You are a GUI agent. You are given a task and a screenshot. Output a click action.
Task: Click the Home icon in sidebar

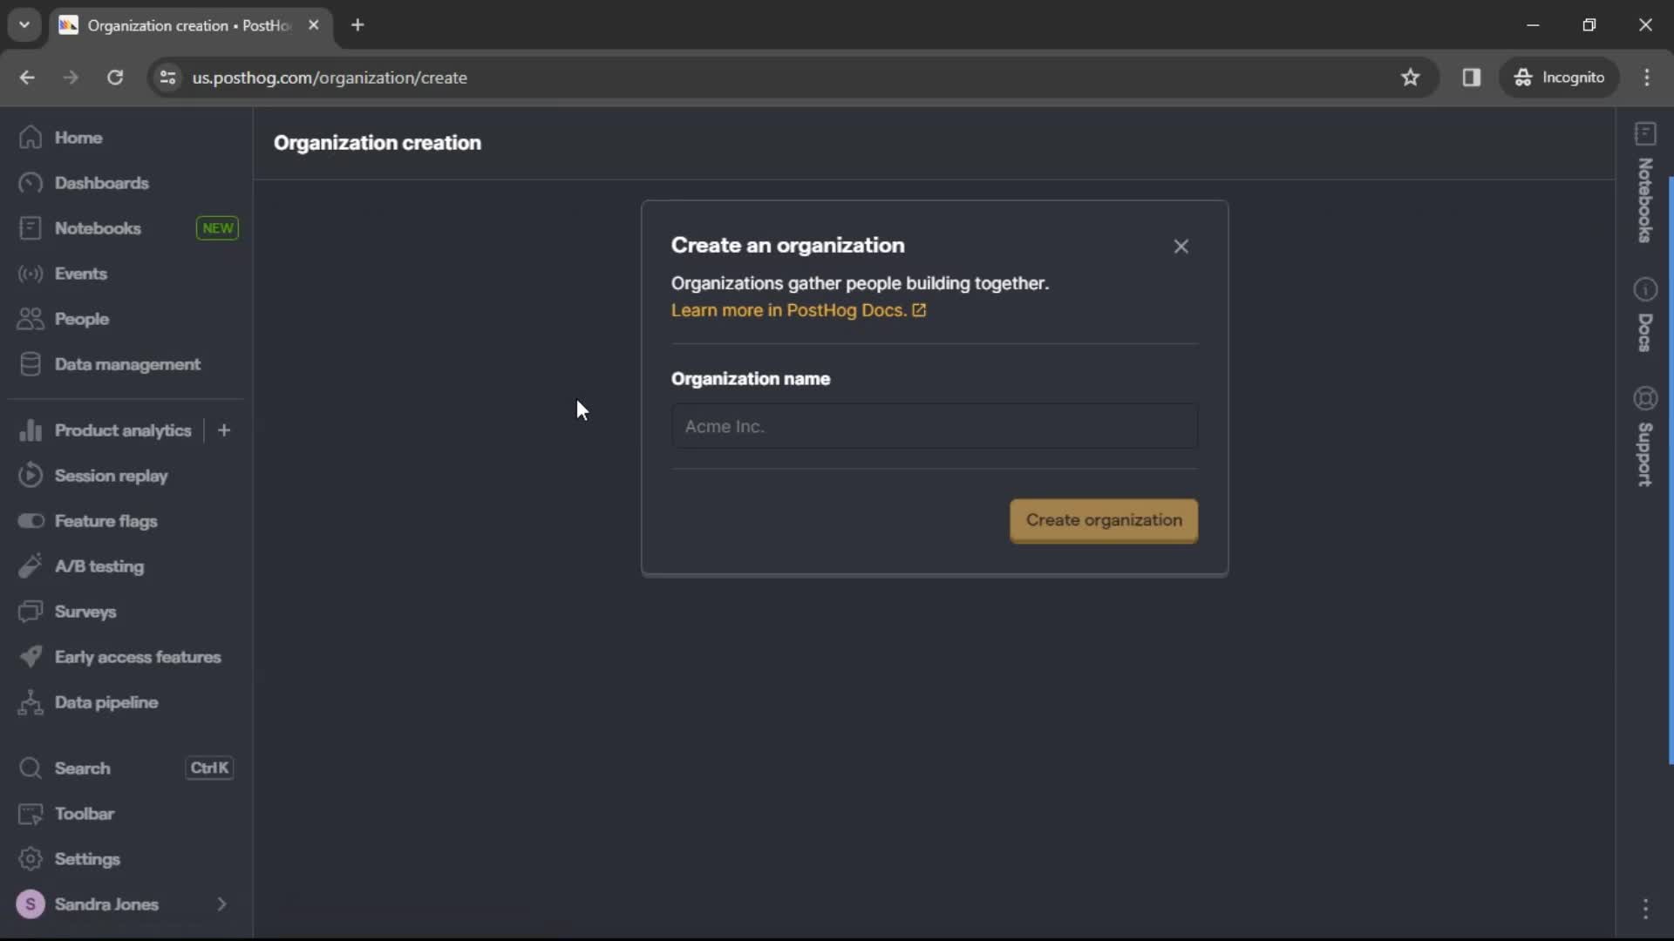tap(31, 137)
